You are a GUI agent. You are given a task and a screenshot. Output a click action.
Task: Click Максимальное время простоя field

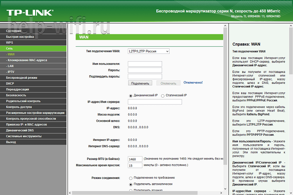pyautogui.click(x=135, y=165)
